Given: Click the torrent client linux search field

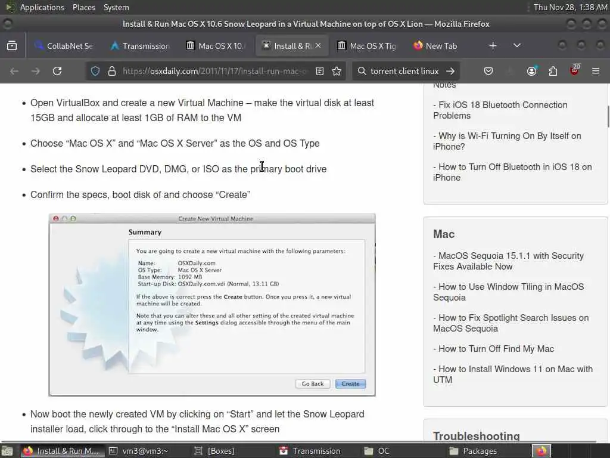Looking at the screenshot, I should pyautogui.click(x=404, y=72).
